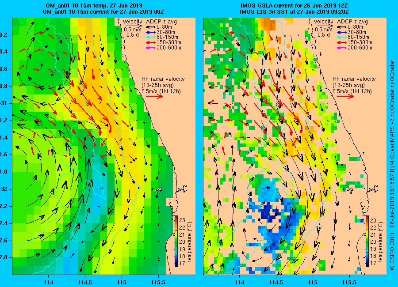Click the red HF radar scale arrow, right map
This screenshot has height=287, width=398.
(345, 96)
